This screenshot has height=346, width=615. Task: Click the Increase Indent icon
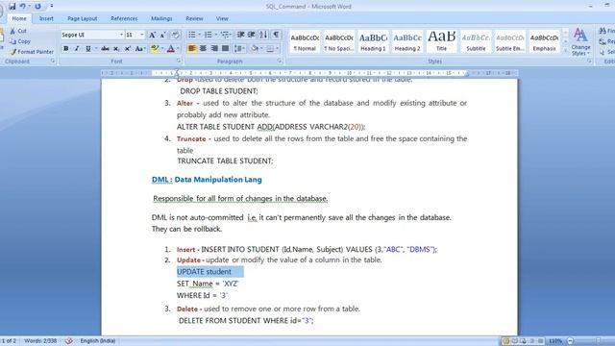point(252,35)
